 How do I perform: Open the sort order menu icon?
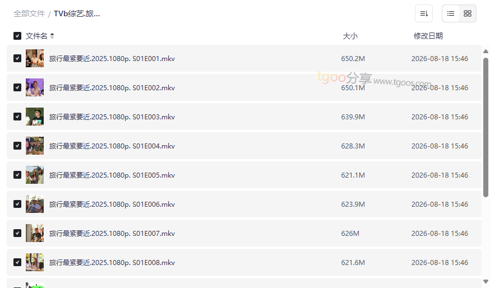click(424, 13)
